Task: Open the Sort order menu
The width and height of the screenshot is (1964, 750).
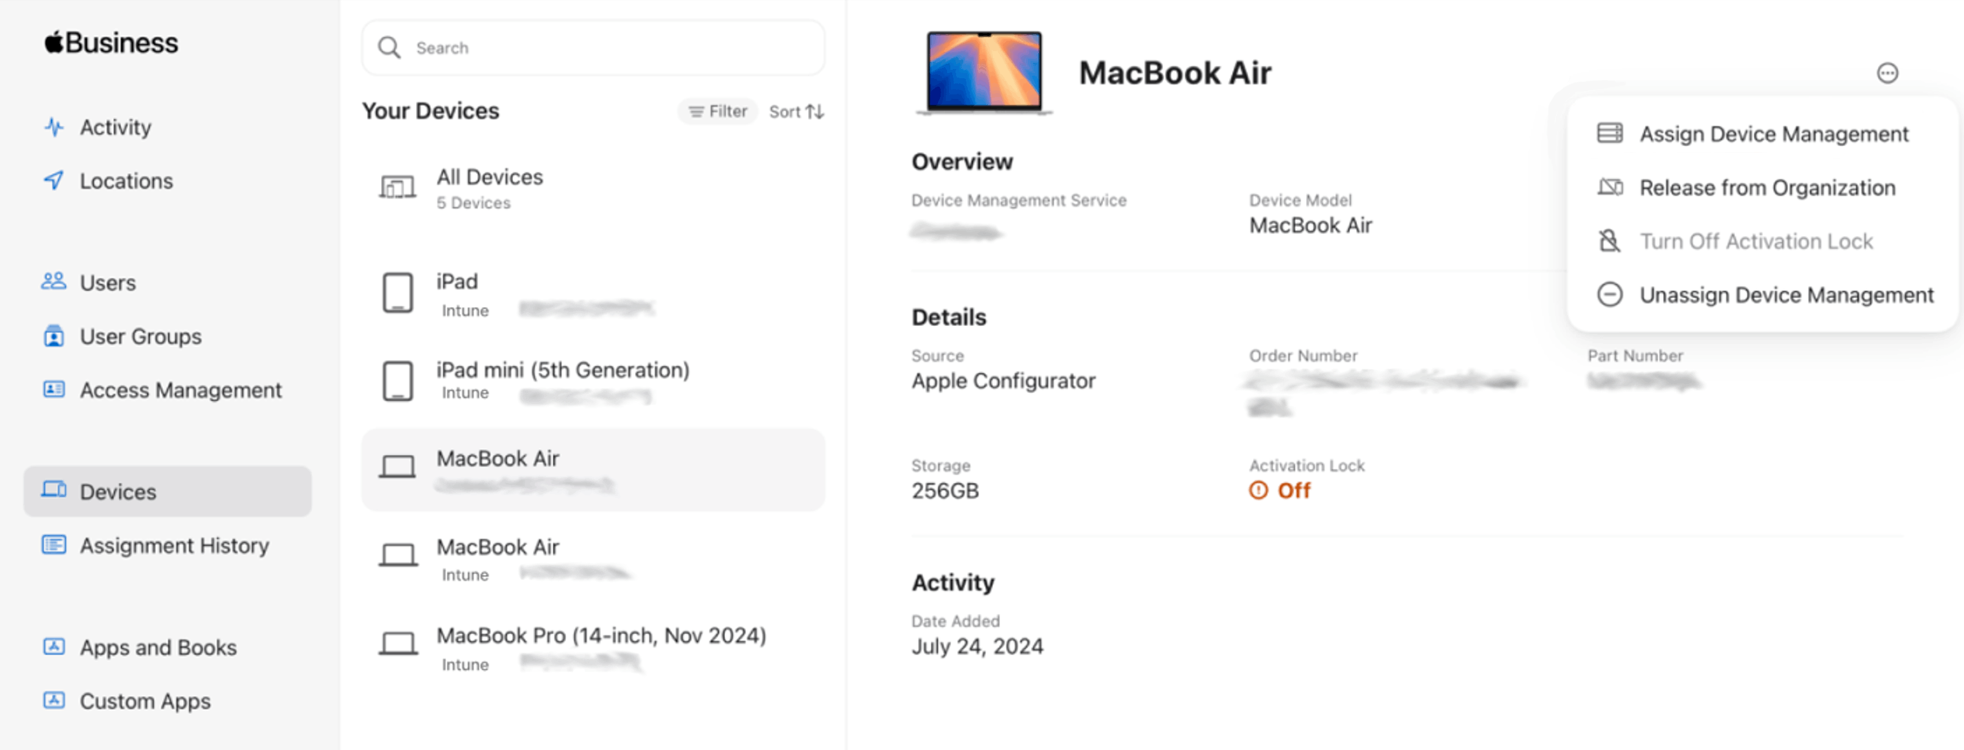Action: coord(796,111)
